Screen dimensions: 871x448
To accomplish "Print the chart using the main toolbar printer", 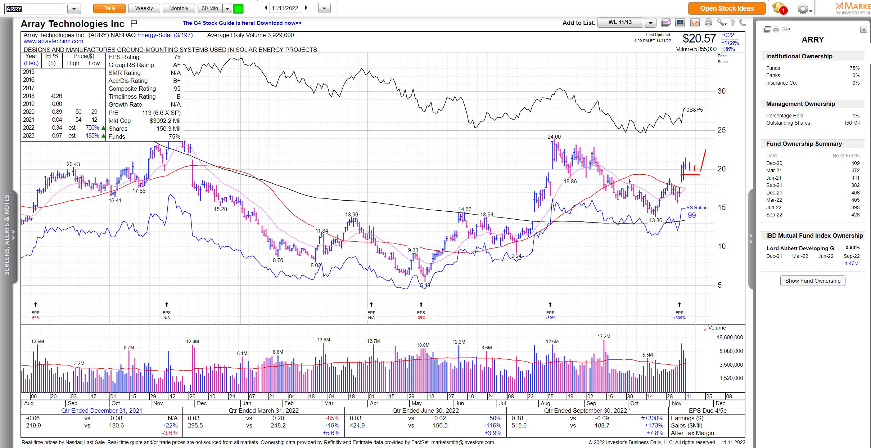I will pos(708,23).
